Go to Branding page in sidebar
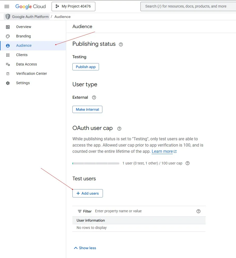 [x=23, y=36]
